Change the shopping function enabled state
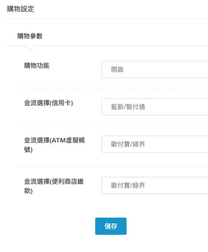The height and width of the screenshot is (252, 208). tap(155, 69)
